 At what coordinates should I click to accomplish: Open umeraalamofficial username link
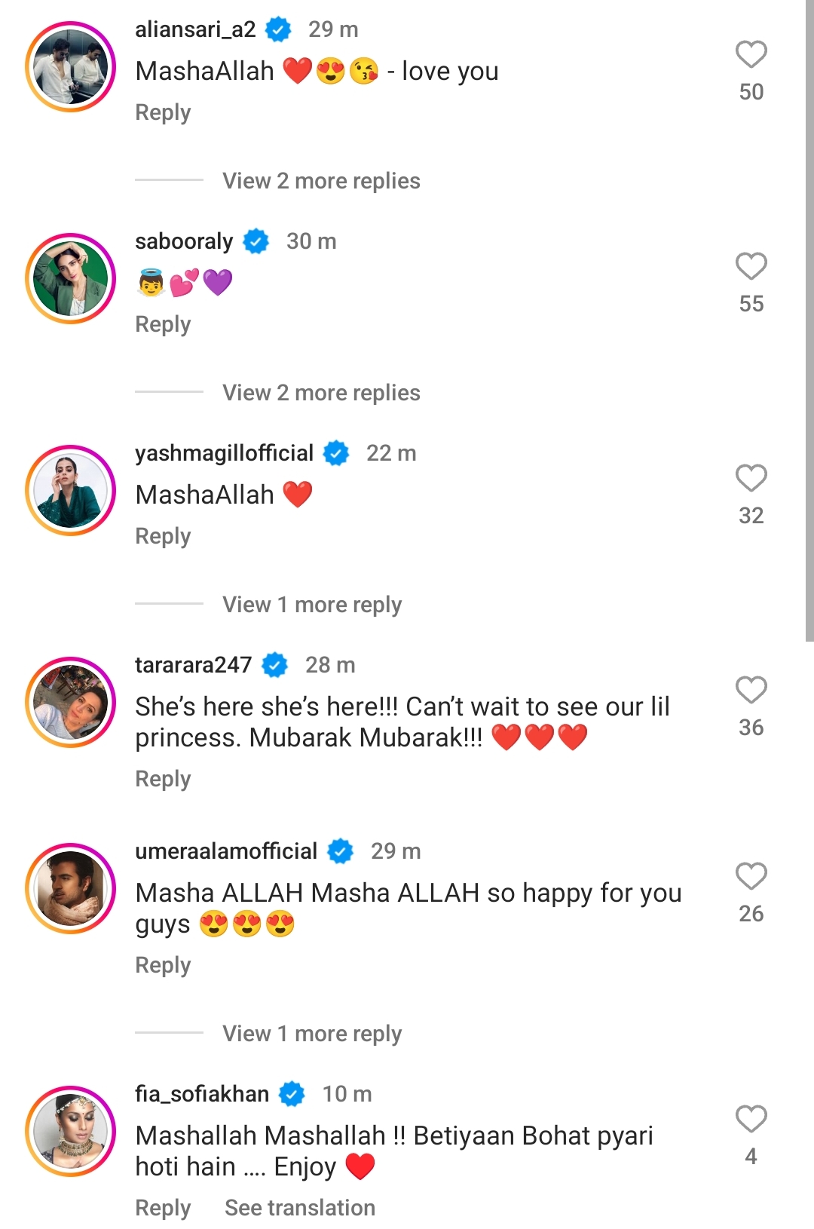226,851
